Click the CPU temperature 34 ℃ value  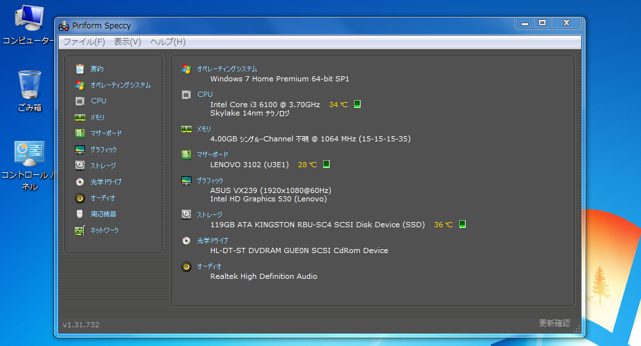pyautogui.click(x=339, y=105)
